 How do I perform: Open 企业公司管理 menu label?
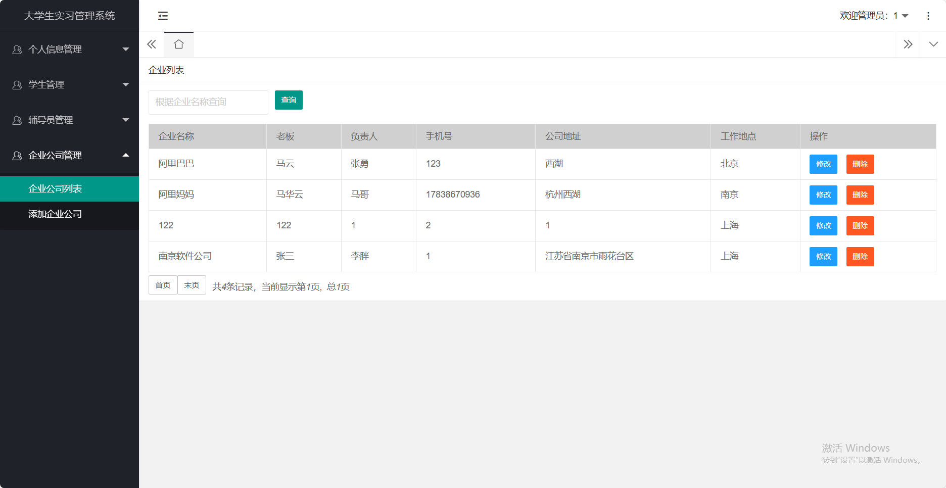pos(55,155)
